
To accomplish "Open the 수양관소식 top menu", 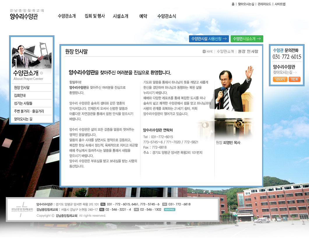I will (167, 16).
